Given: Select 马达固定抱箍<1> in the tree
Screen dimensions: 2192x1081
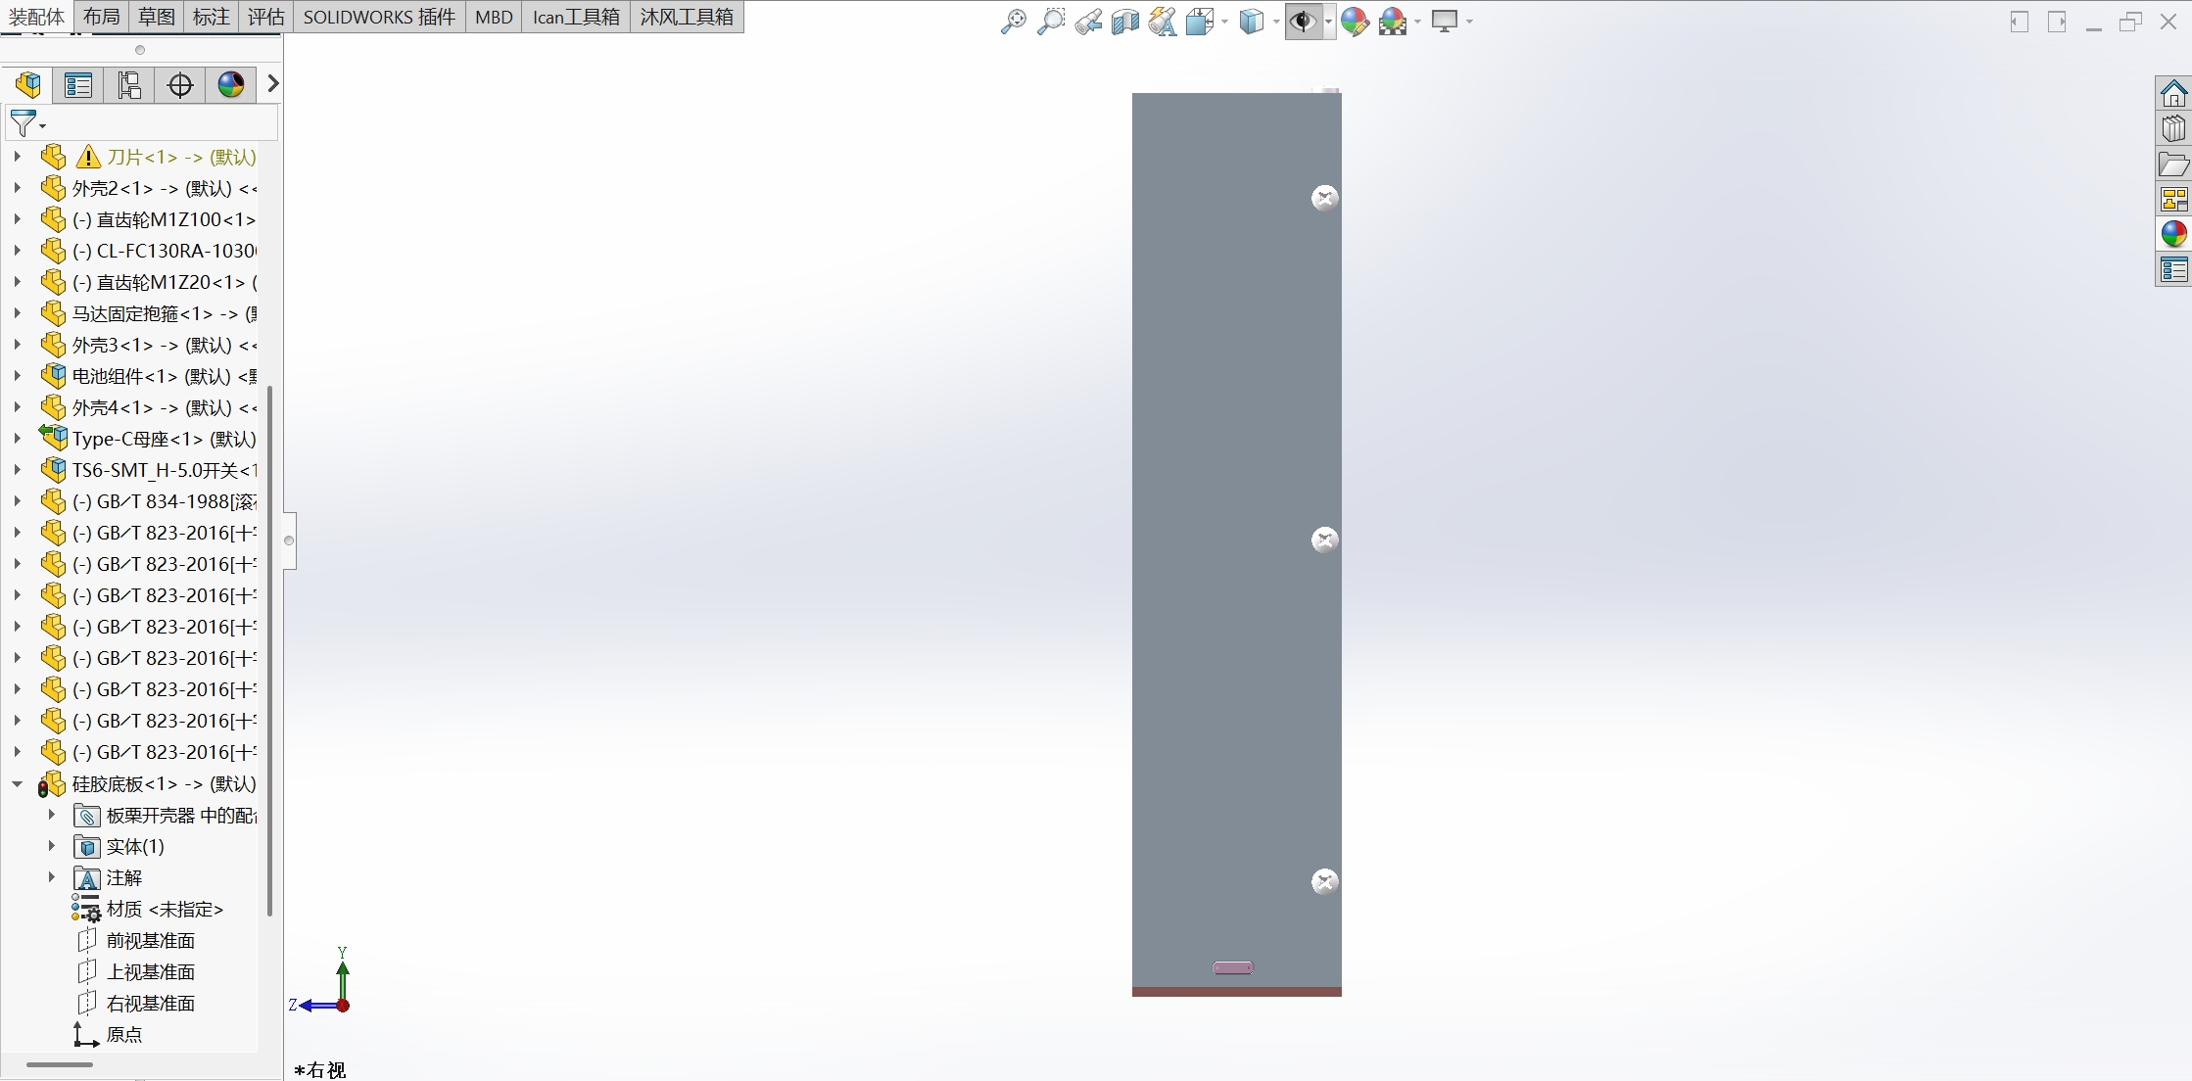Looking at the screenshot, I should point(149,313).
